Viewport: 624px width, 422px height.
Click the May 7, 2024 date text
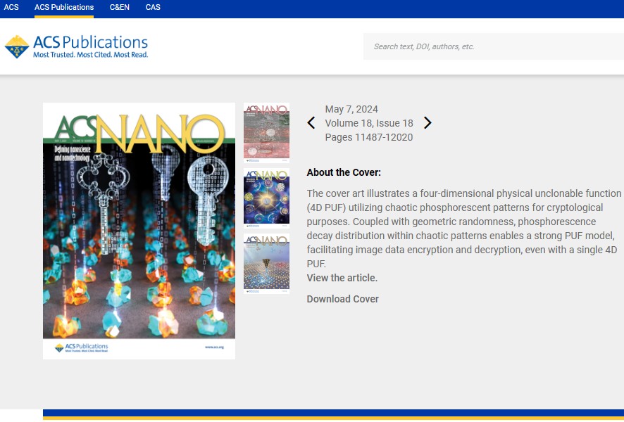point(351,109)
